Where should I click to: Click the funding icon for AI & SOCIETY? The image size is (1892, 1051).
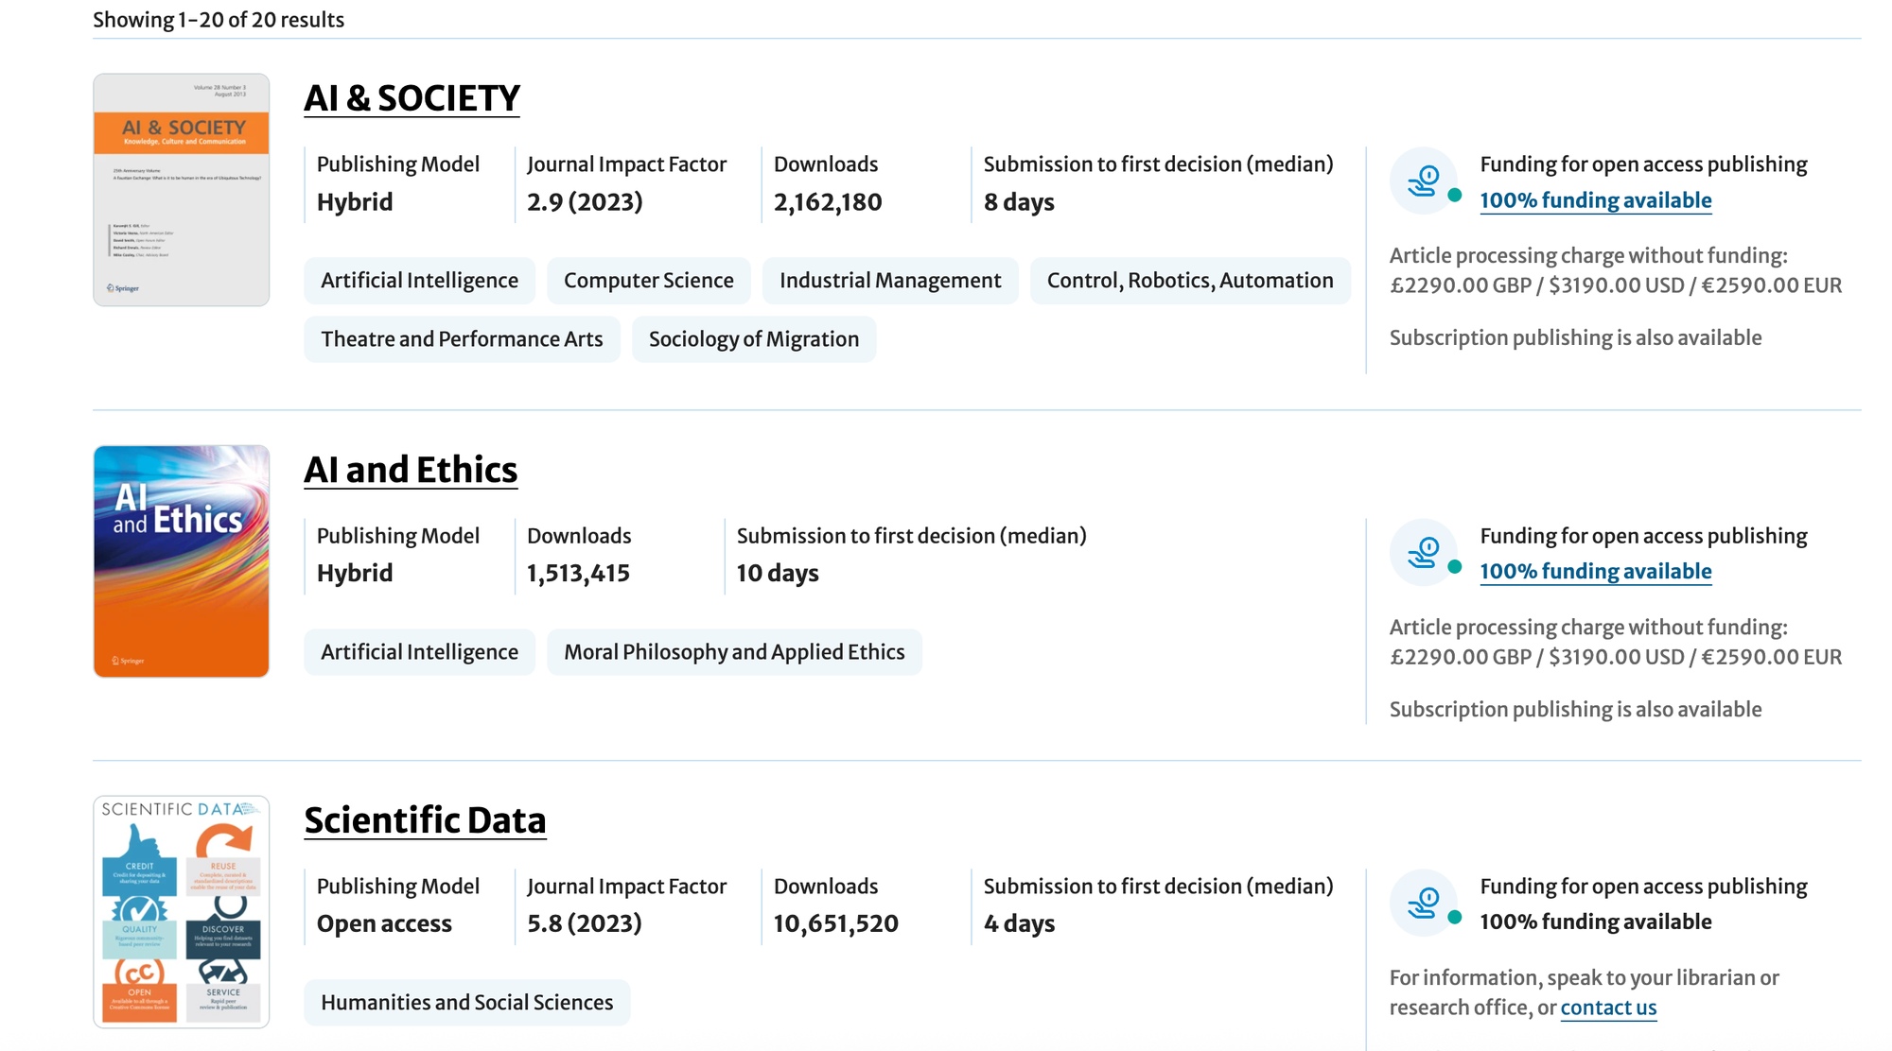[x=1424, y=181]
